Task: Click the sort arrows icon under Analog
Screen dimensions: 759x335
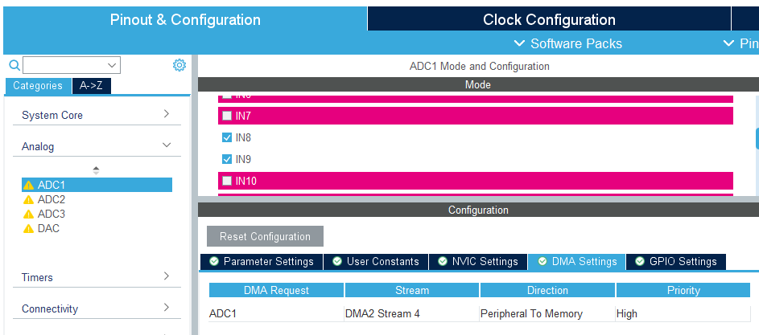Action: (x=96, y=170)
